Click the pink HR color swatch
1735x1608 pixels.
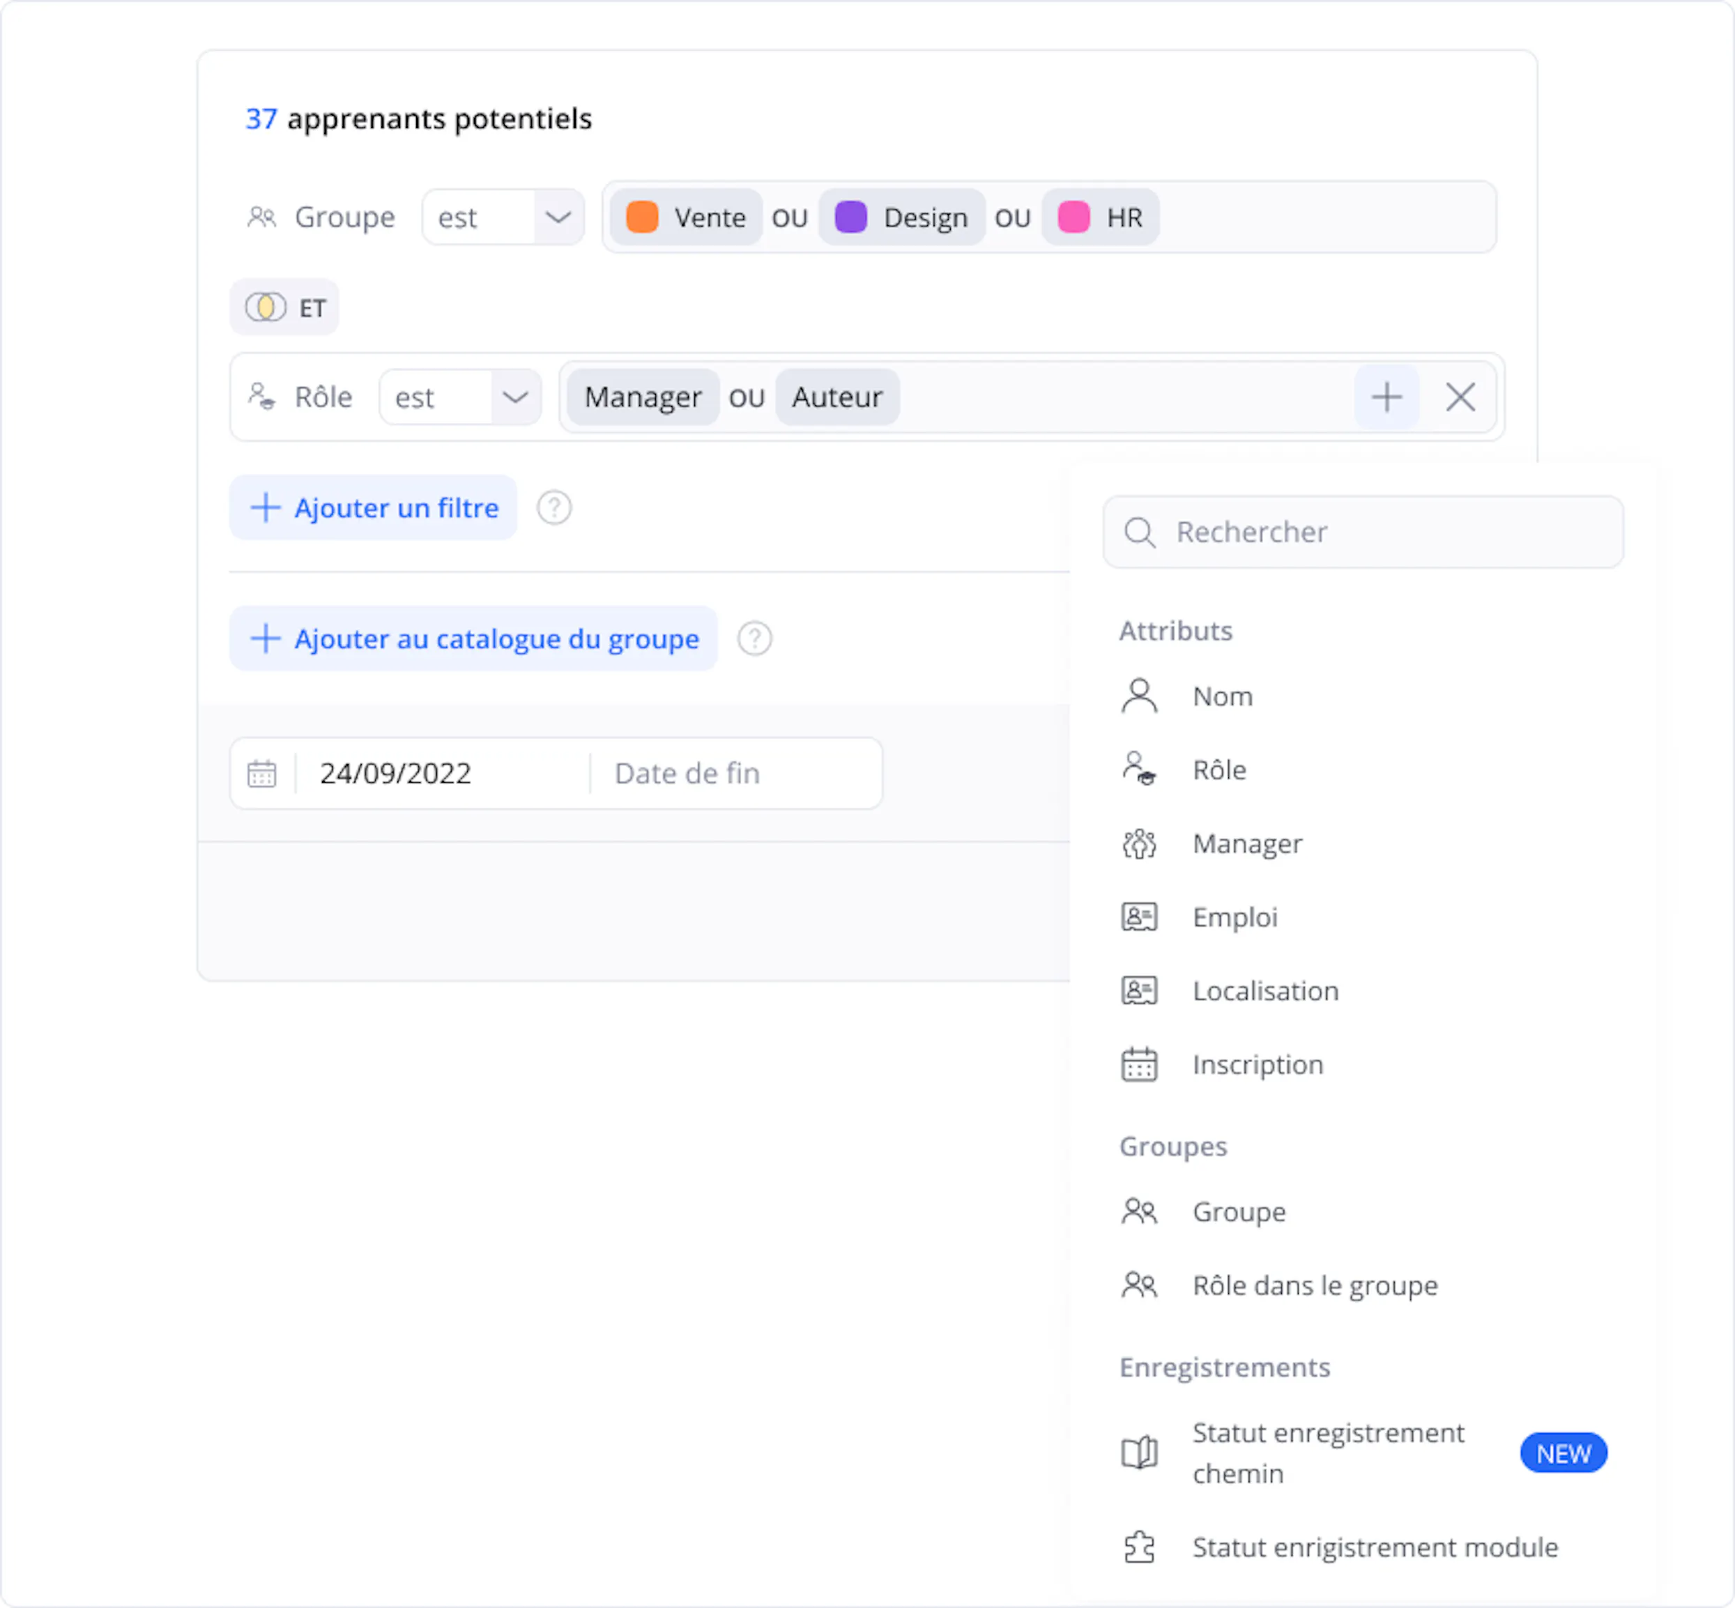coord(1073,217)
